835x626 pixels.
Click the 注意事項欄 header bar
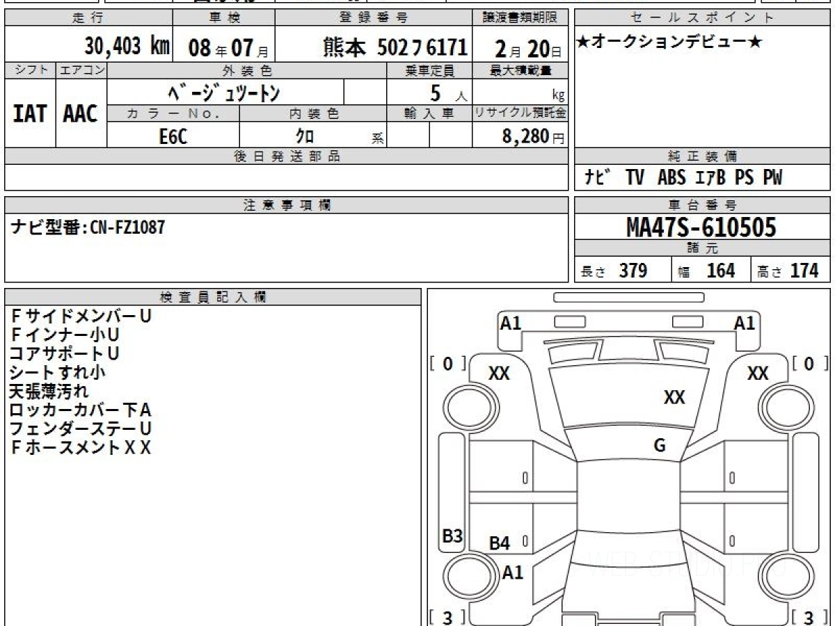tap(286, 205)
